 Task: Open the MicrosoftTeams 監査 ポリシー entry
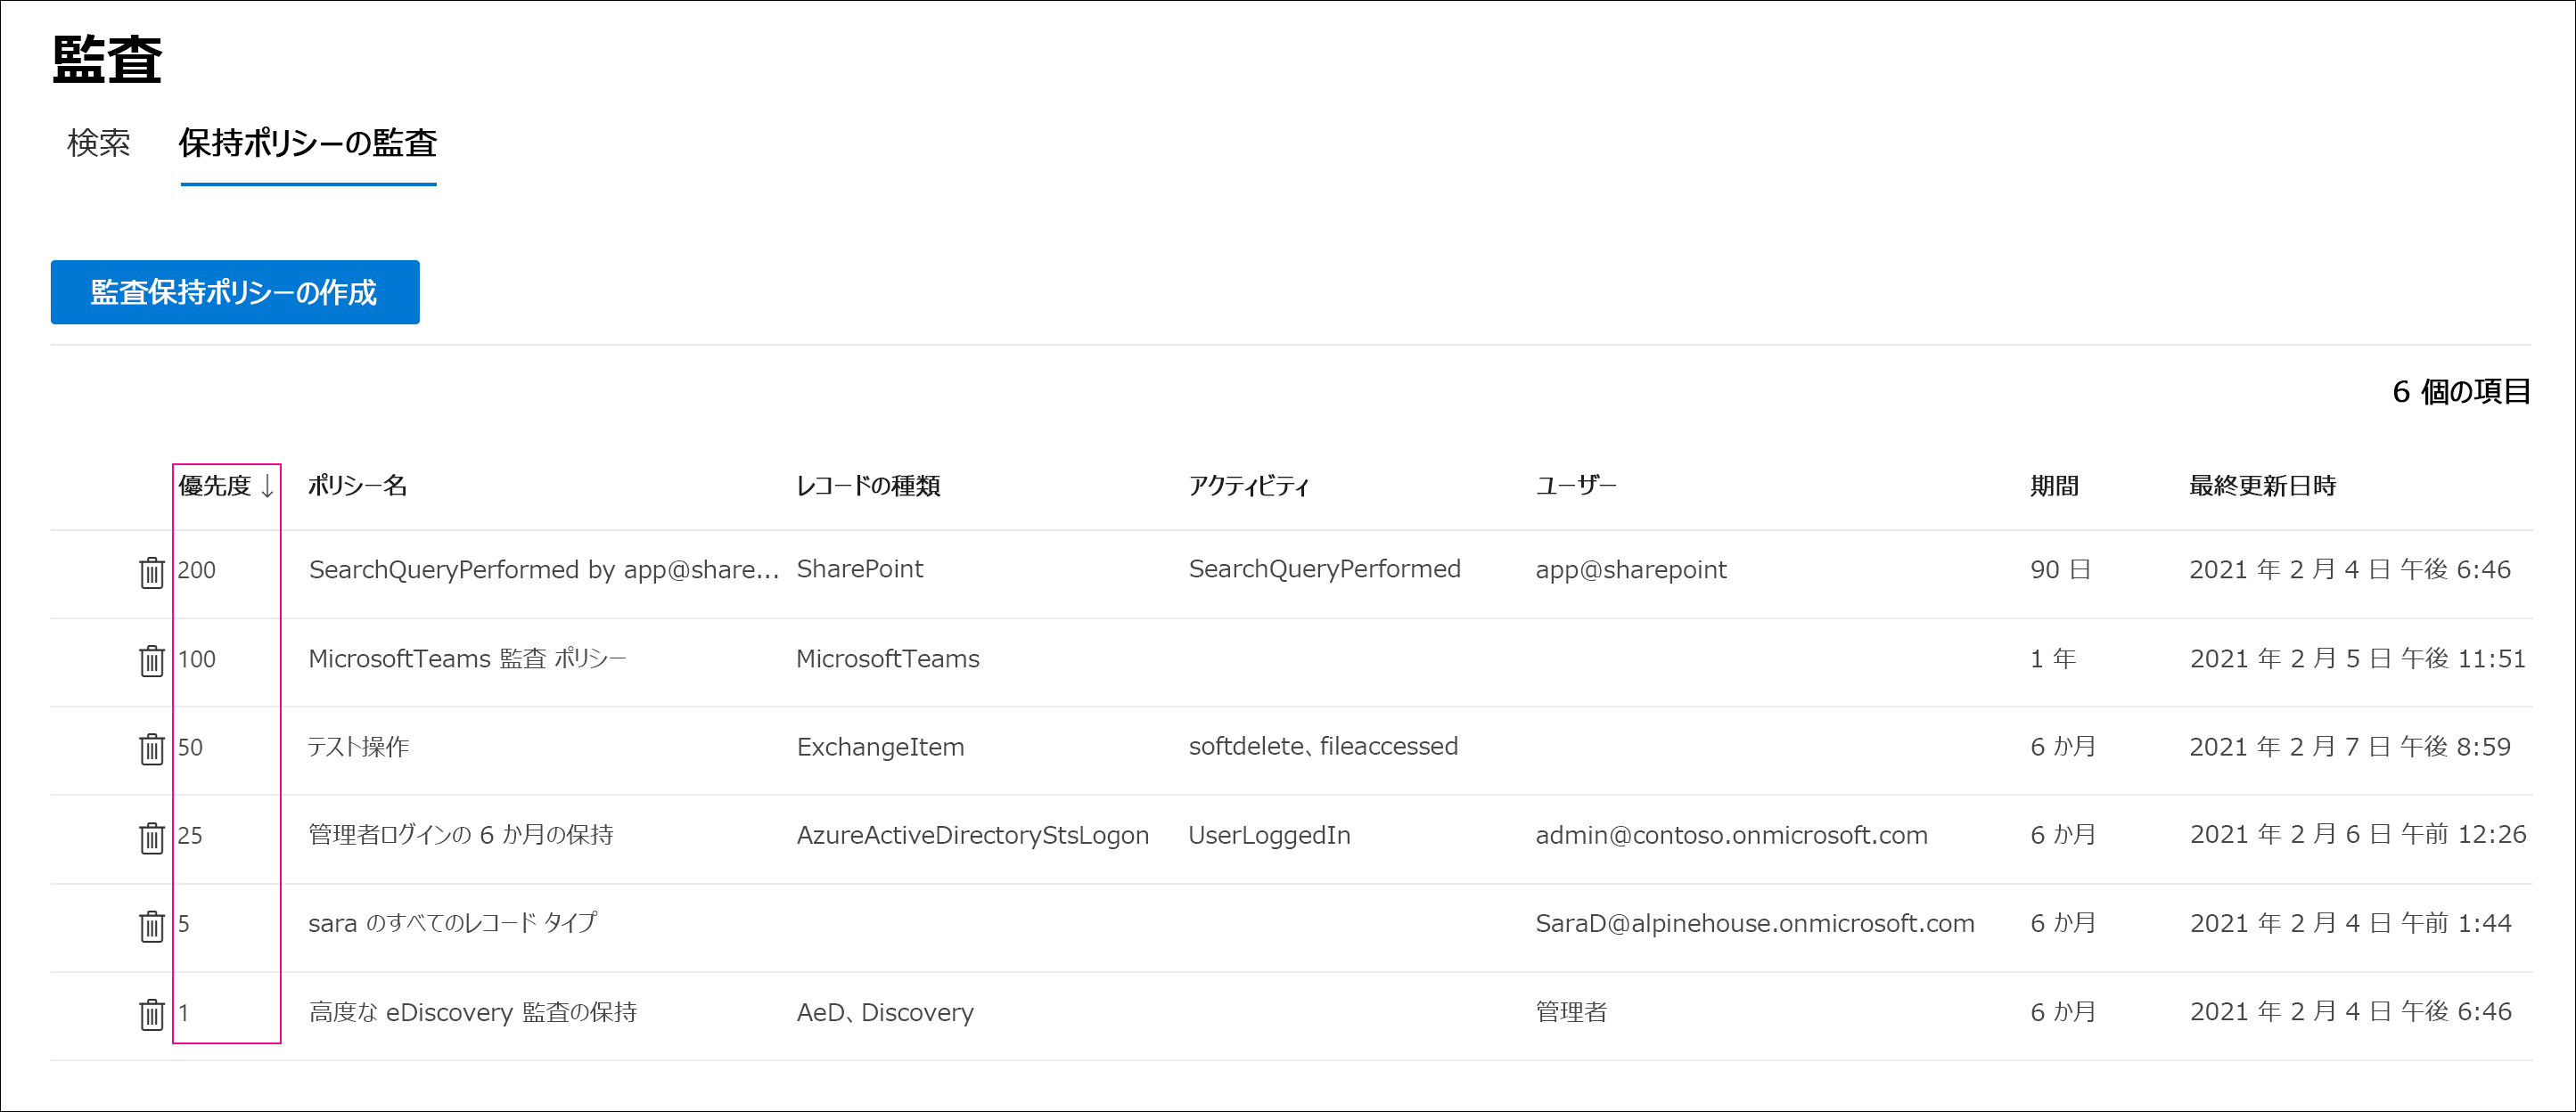tap(467, 658)
